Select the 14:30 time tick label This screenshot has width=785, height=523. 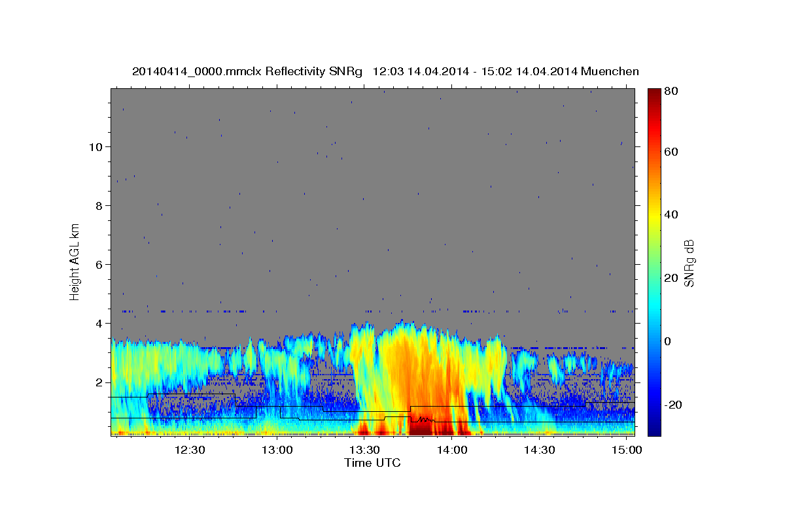tap(539, 450)
